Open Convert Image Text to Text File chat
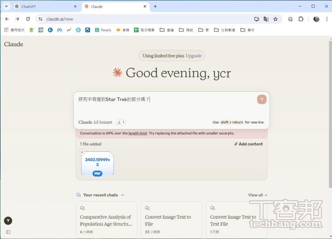332x239 pixels. pos(236,220)
